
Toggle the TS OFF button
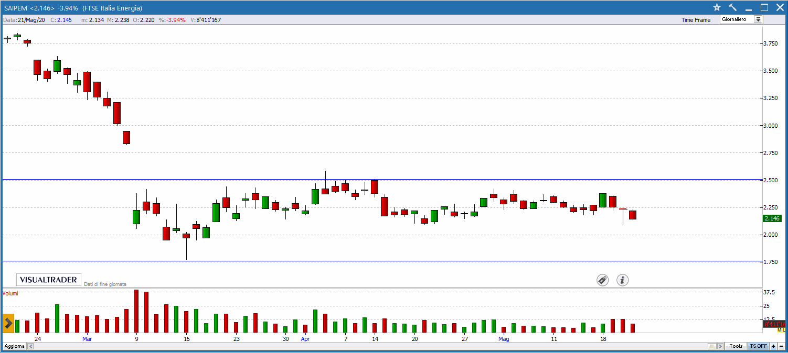point(758,346)
